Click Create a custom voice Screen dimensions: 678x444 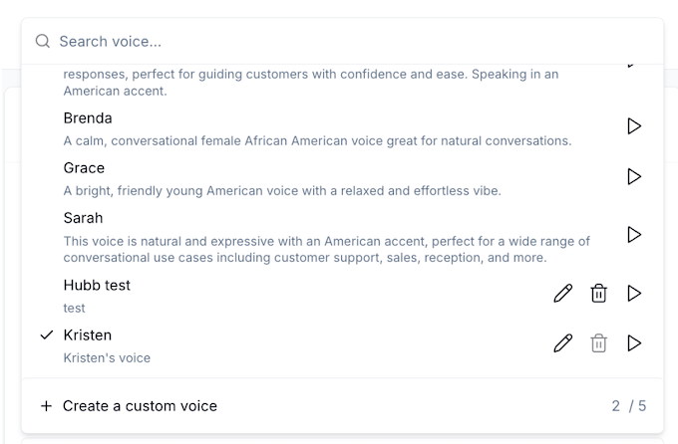tap(140, 406)
